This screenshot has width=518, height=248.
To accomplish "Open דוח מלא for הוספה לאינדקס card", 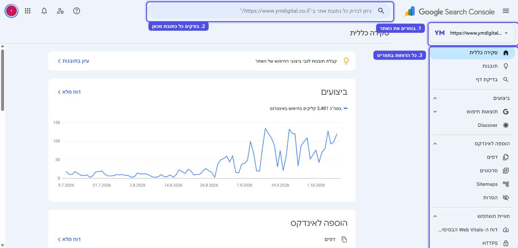I will point(69,239).
